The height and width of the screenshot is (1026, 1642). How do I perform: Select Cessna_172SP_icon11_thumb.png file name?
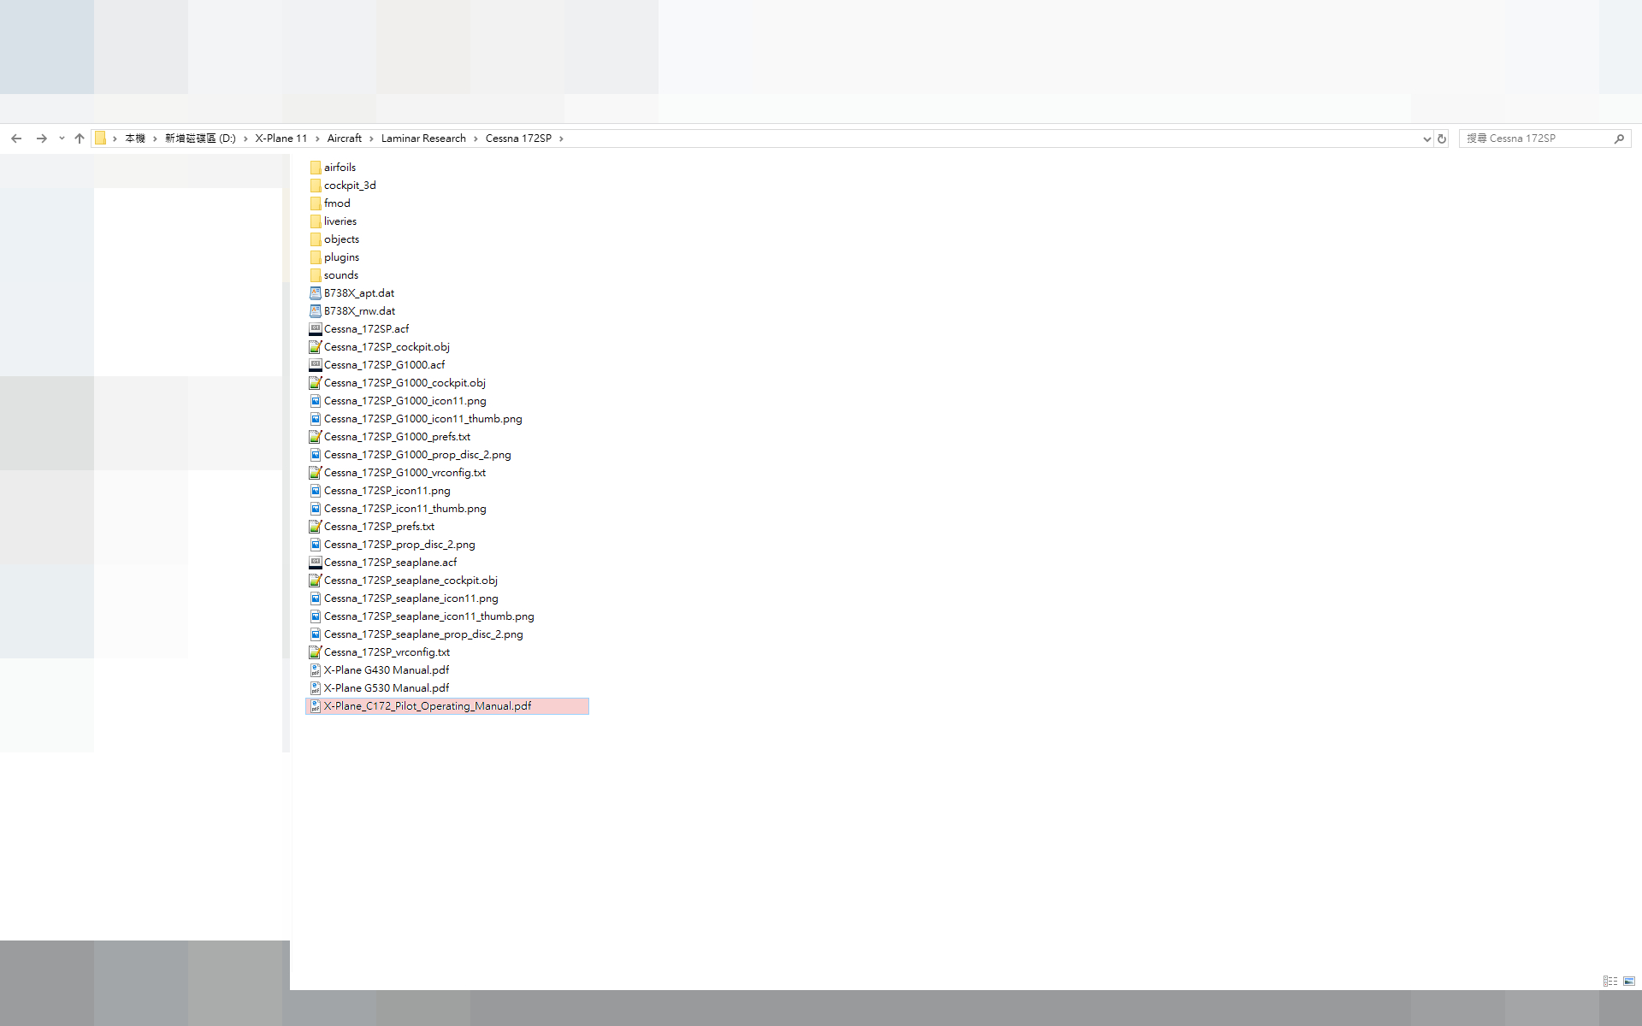pyautogui.click(x=405, y=509)
